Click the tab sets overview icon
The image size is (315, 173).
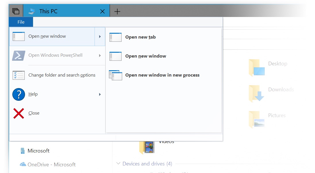coord(16,11)
